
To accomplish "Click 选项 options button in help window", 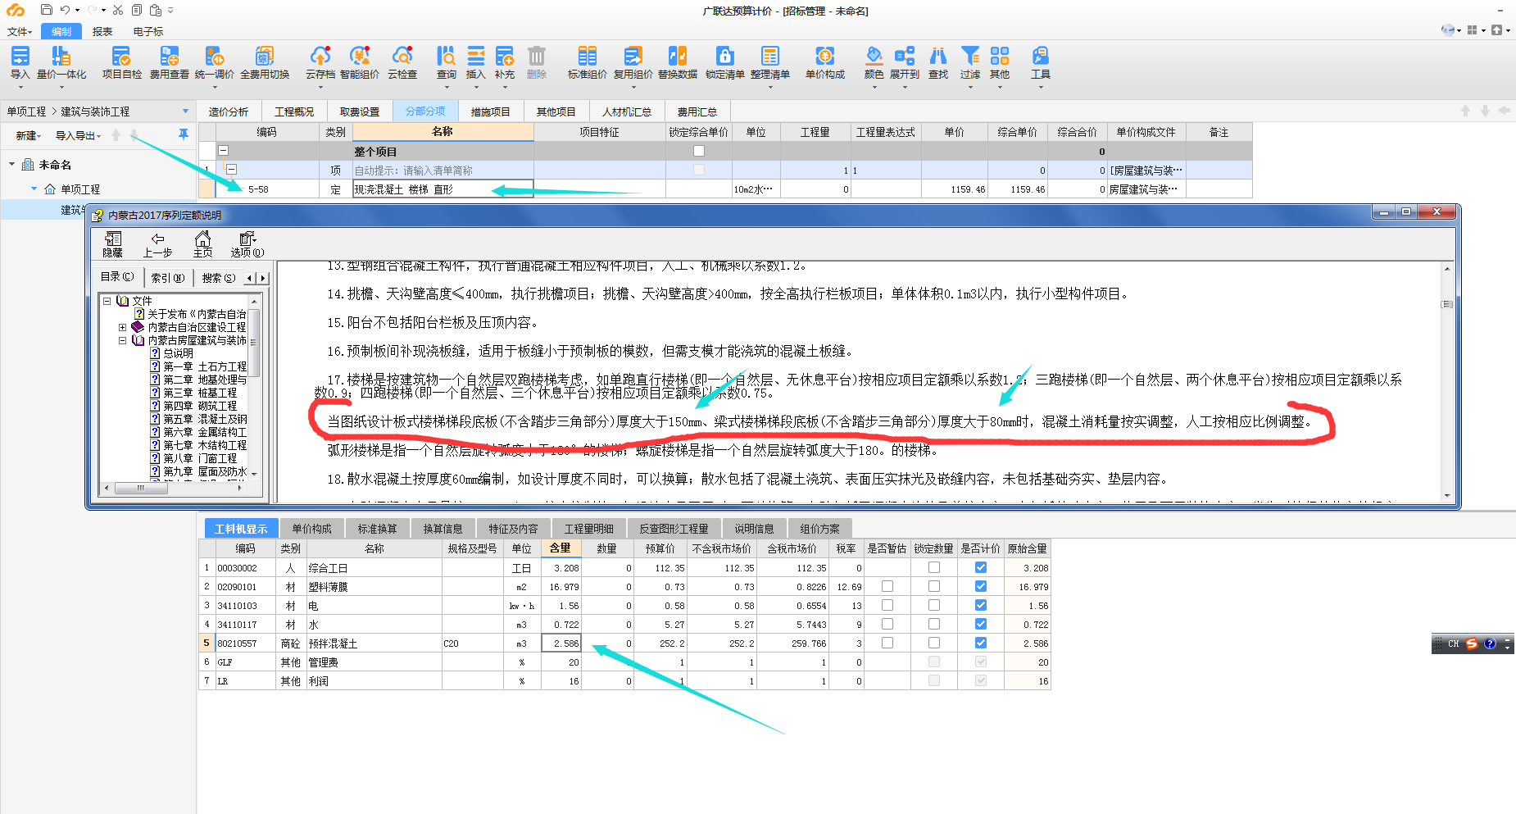I will [x=247, y=244].
